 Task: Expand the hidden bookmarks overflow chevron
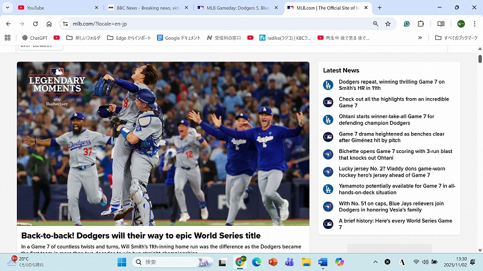pos(420,37)
